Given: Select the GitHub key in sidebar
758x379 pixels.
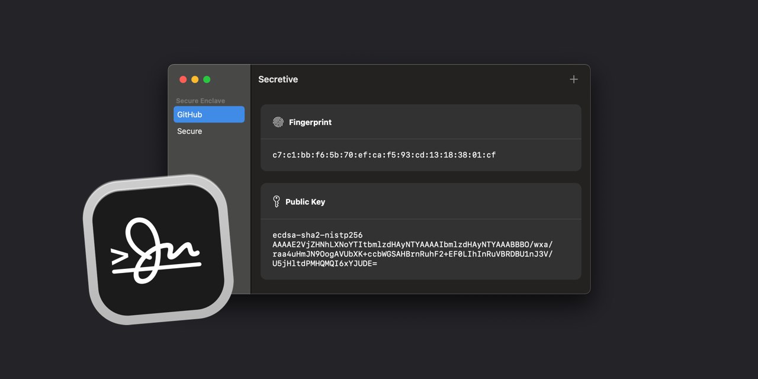Looking at the screenshot, I should [x=209, y=114].
